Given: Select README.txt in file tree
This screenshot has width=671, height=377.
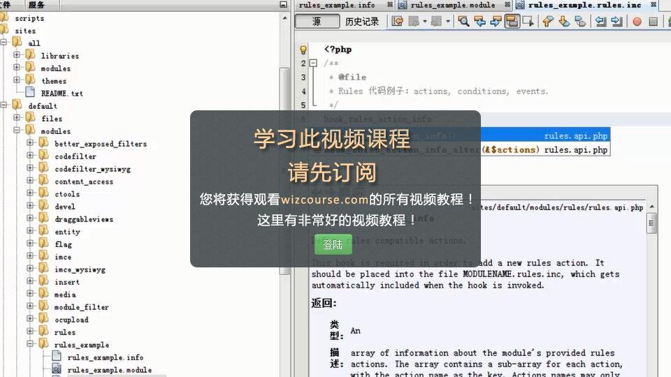Looking at the screenshot, I should tap(62, 93).
